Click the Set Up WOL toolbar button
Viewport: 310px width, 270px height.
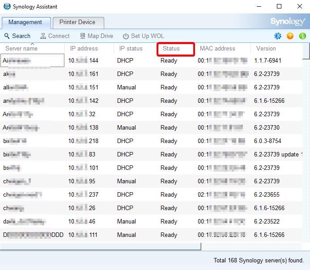(x=144, y=36)
